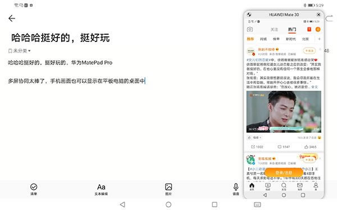This screenshot has width=337, height=210.
Task: Select the 热门 tab in Weibo
Action: click(x=292, y=30)
